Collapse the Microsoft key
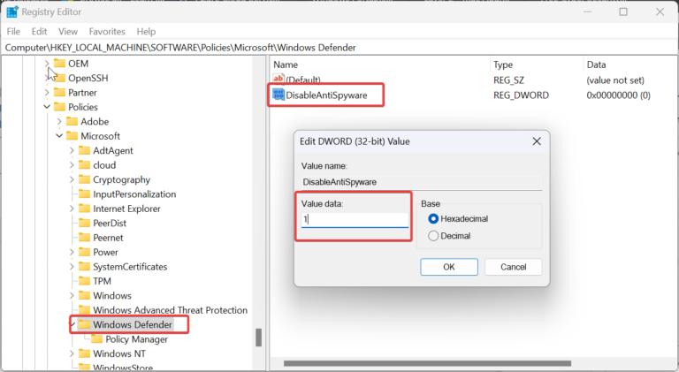The image size is (679, 372). (59, 136)
